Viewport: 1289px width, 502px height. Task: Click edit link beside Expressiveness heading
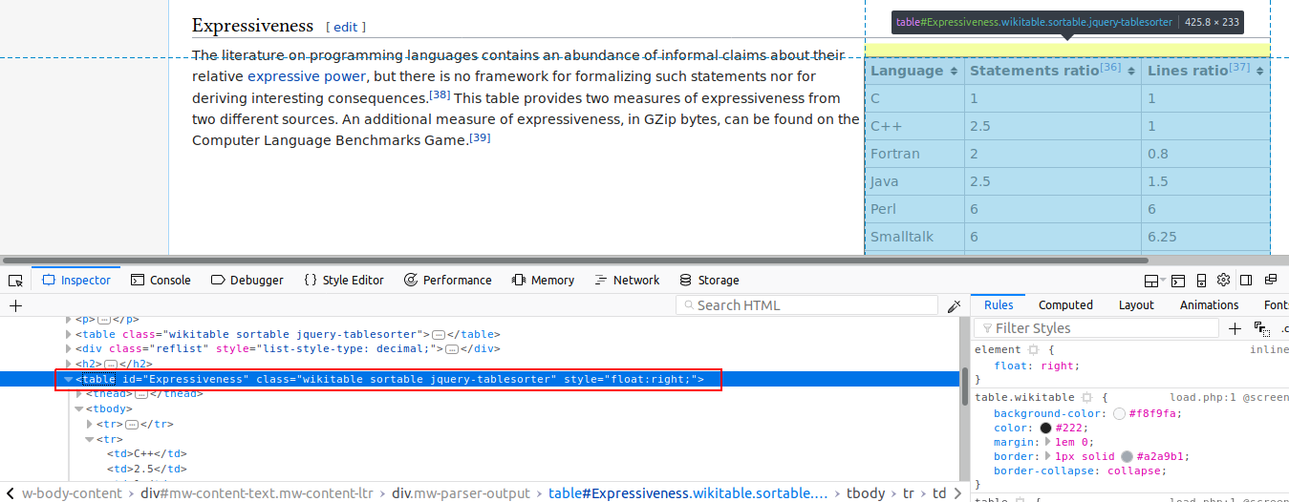[346, 28]
